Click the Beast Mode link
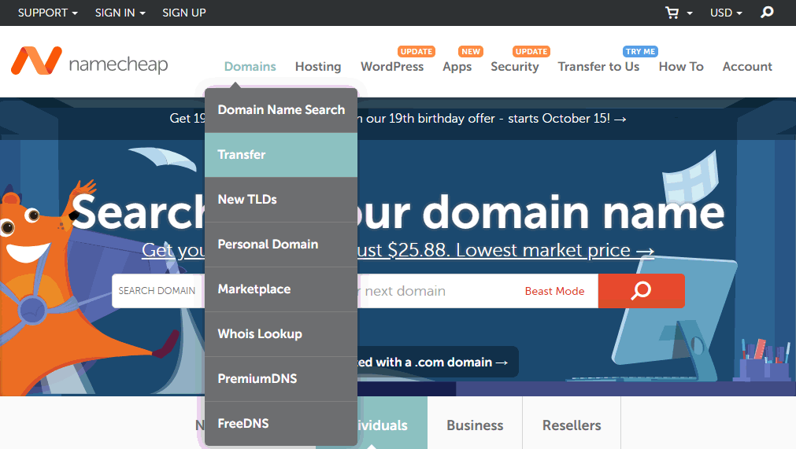Image resolution: width=796 pixels, height=449 pixels. point(554,291)
